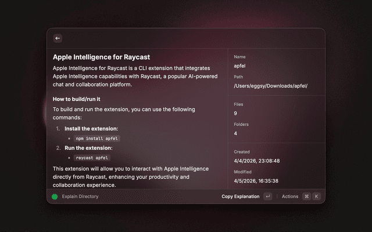
Task: Click the Modified label in the metadata panel
Action: 242,172
